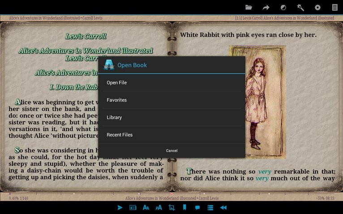The width and height of the screenshot is (343, 214).
Task: Add a bookmark using bookmark icon
Action: 184,207
